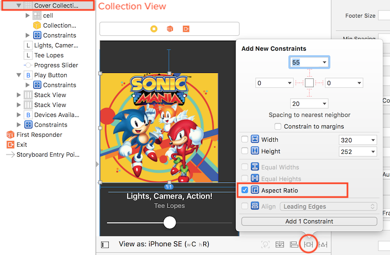This screenshot has height=255, width=390.
Task: Expand the Devices Available button row
Action: tap(19, 115)
